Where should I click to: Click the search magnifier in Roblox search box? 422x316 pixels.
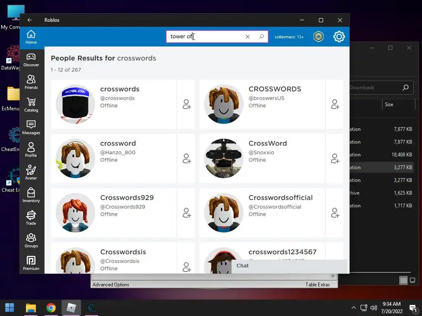pos(262,37)
